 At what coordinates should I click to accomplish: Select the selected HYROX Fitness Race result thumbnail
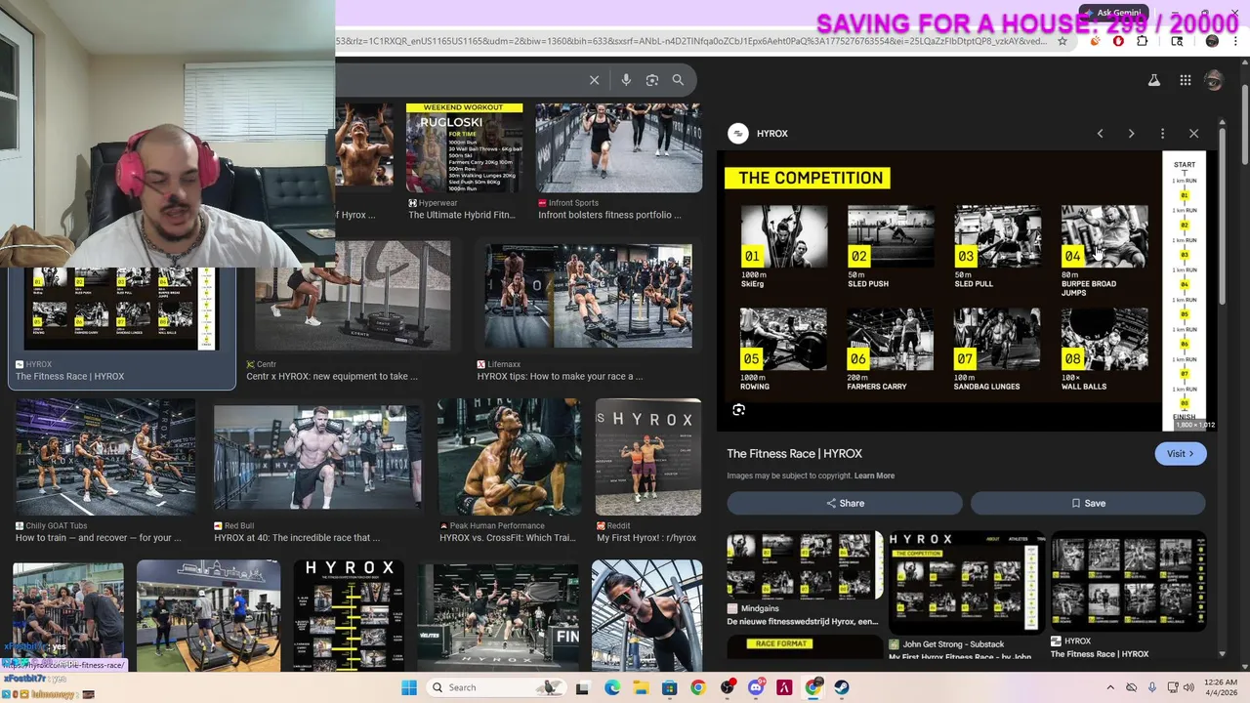click(121, 308)
